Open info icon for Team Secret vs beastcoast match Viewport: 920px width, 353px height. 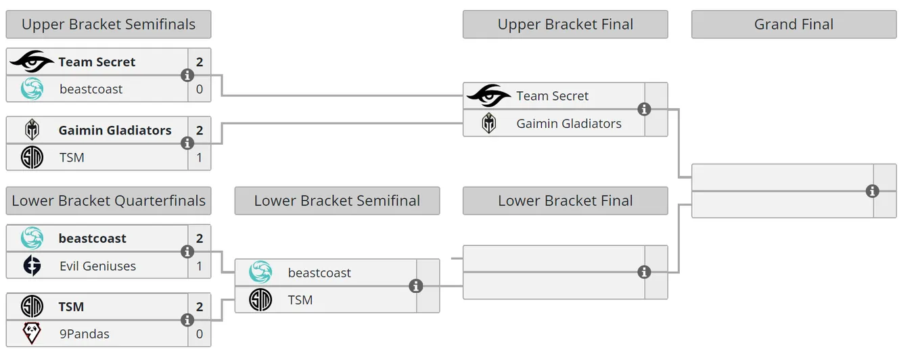point(187,75)
